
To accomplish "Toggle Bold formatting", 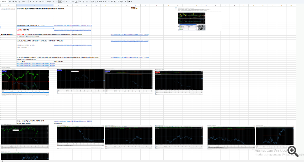I will (67, 1).
